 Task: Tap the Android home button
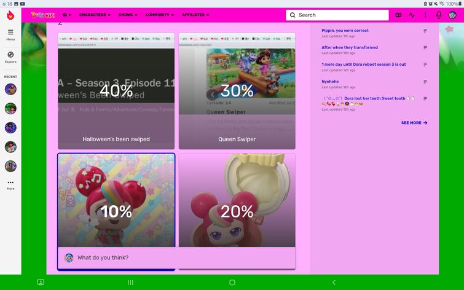pos(232,283)
